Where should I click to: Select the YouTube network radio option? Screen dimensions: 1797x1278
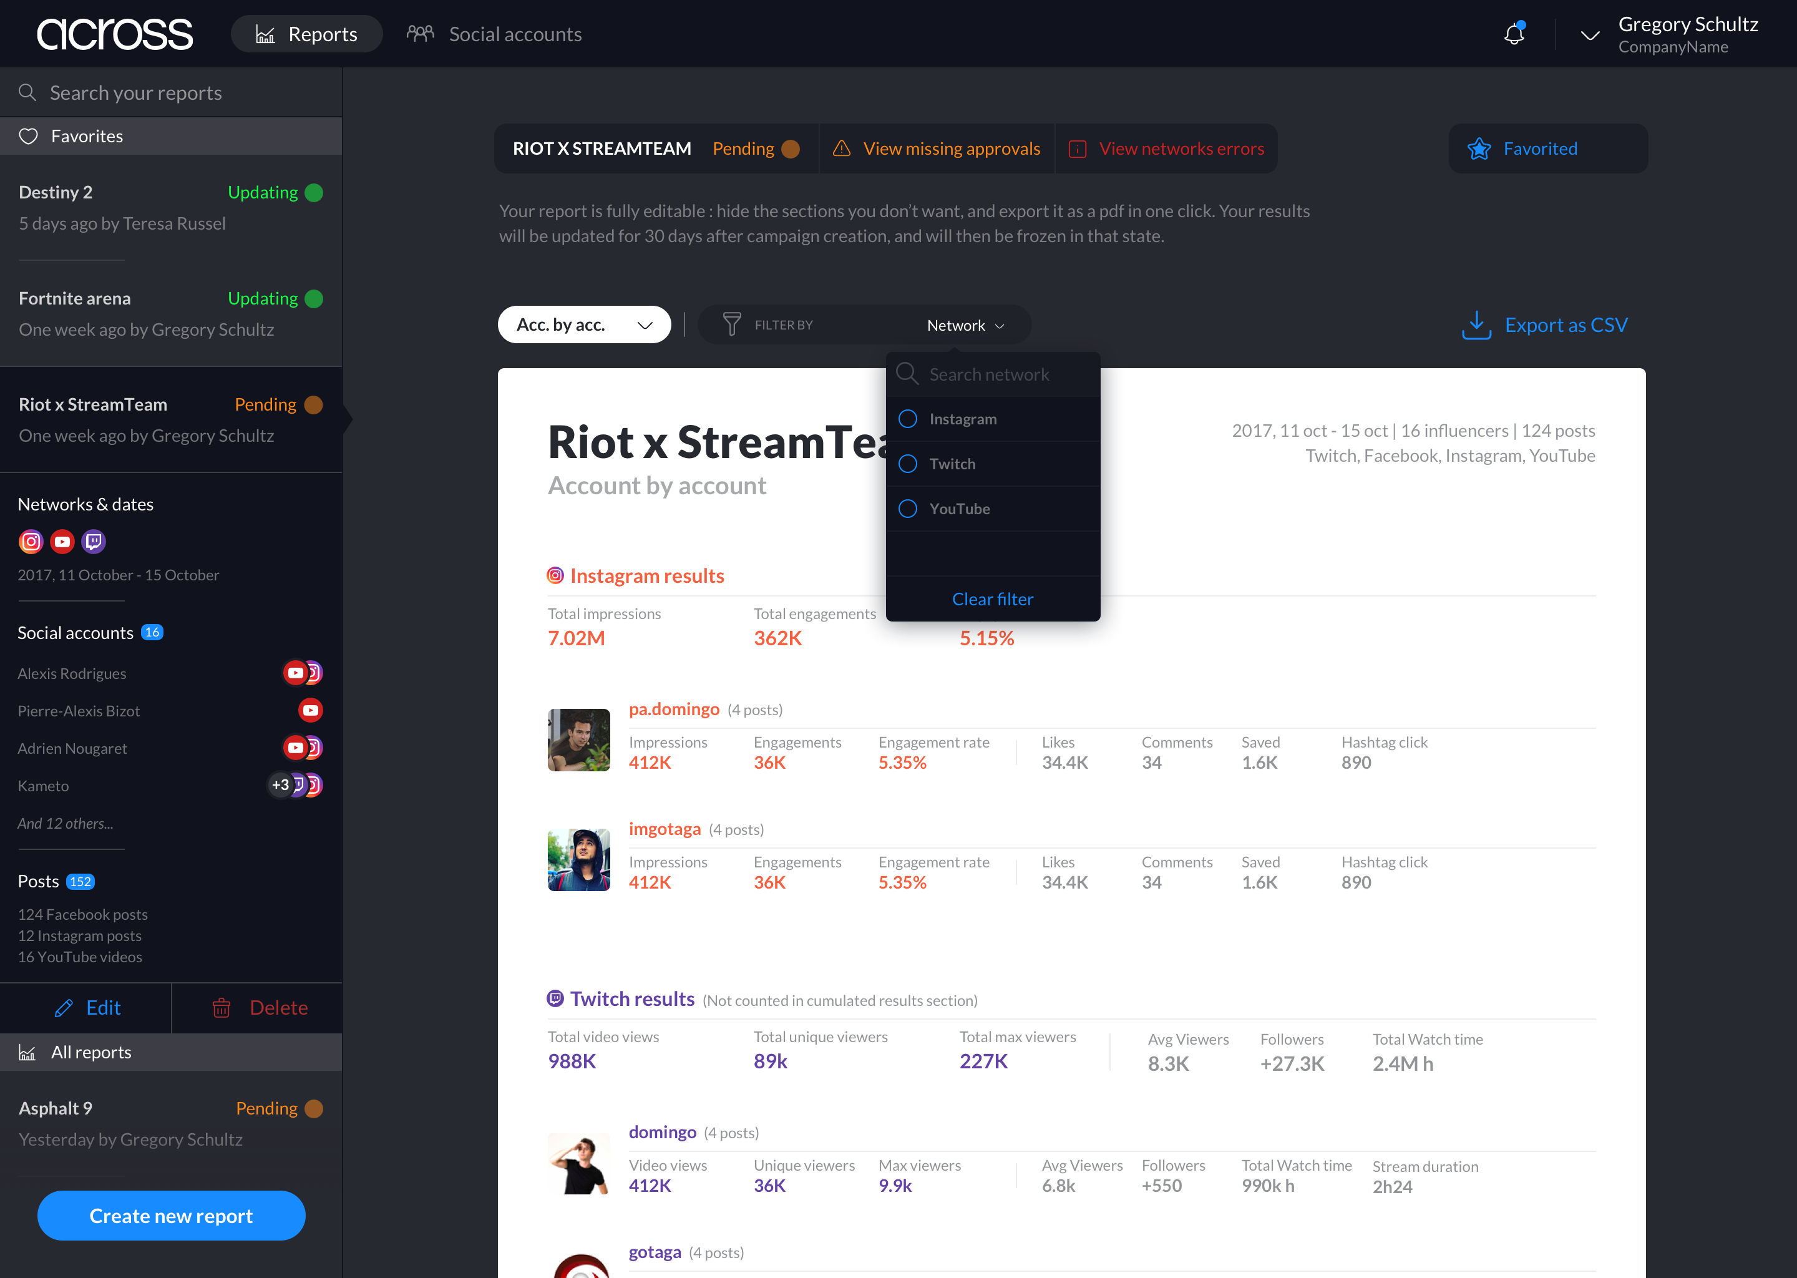point(908,509)
